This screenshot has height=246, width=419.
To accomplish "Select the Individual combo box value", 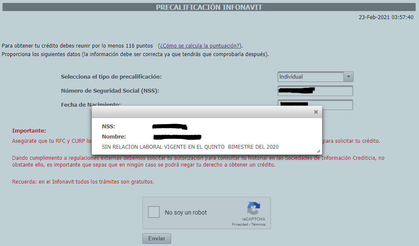I will coord(311,76).
